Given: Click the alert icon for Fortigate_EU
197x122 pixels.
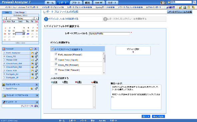Looking at the screenshot, I should click(32, 74).
